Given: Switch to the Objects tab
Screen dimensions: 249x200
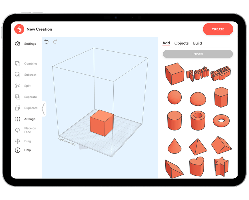Looking at the screenshot, I should 181,43.
